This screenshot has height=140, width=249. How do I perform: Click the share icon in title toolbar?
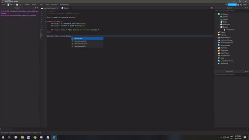point(241,5)
